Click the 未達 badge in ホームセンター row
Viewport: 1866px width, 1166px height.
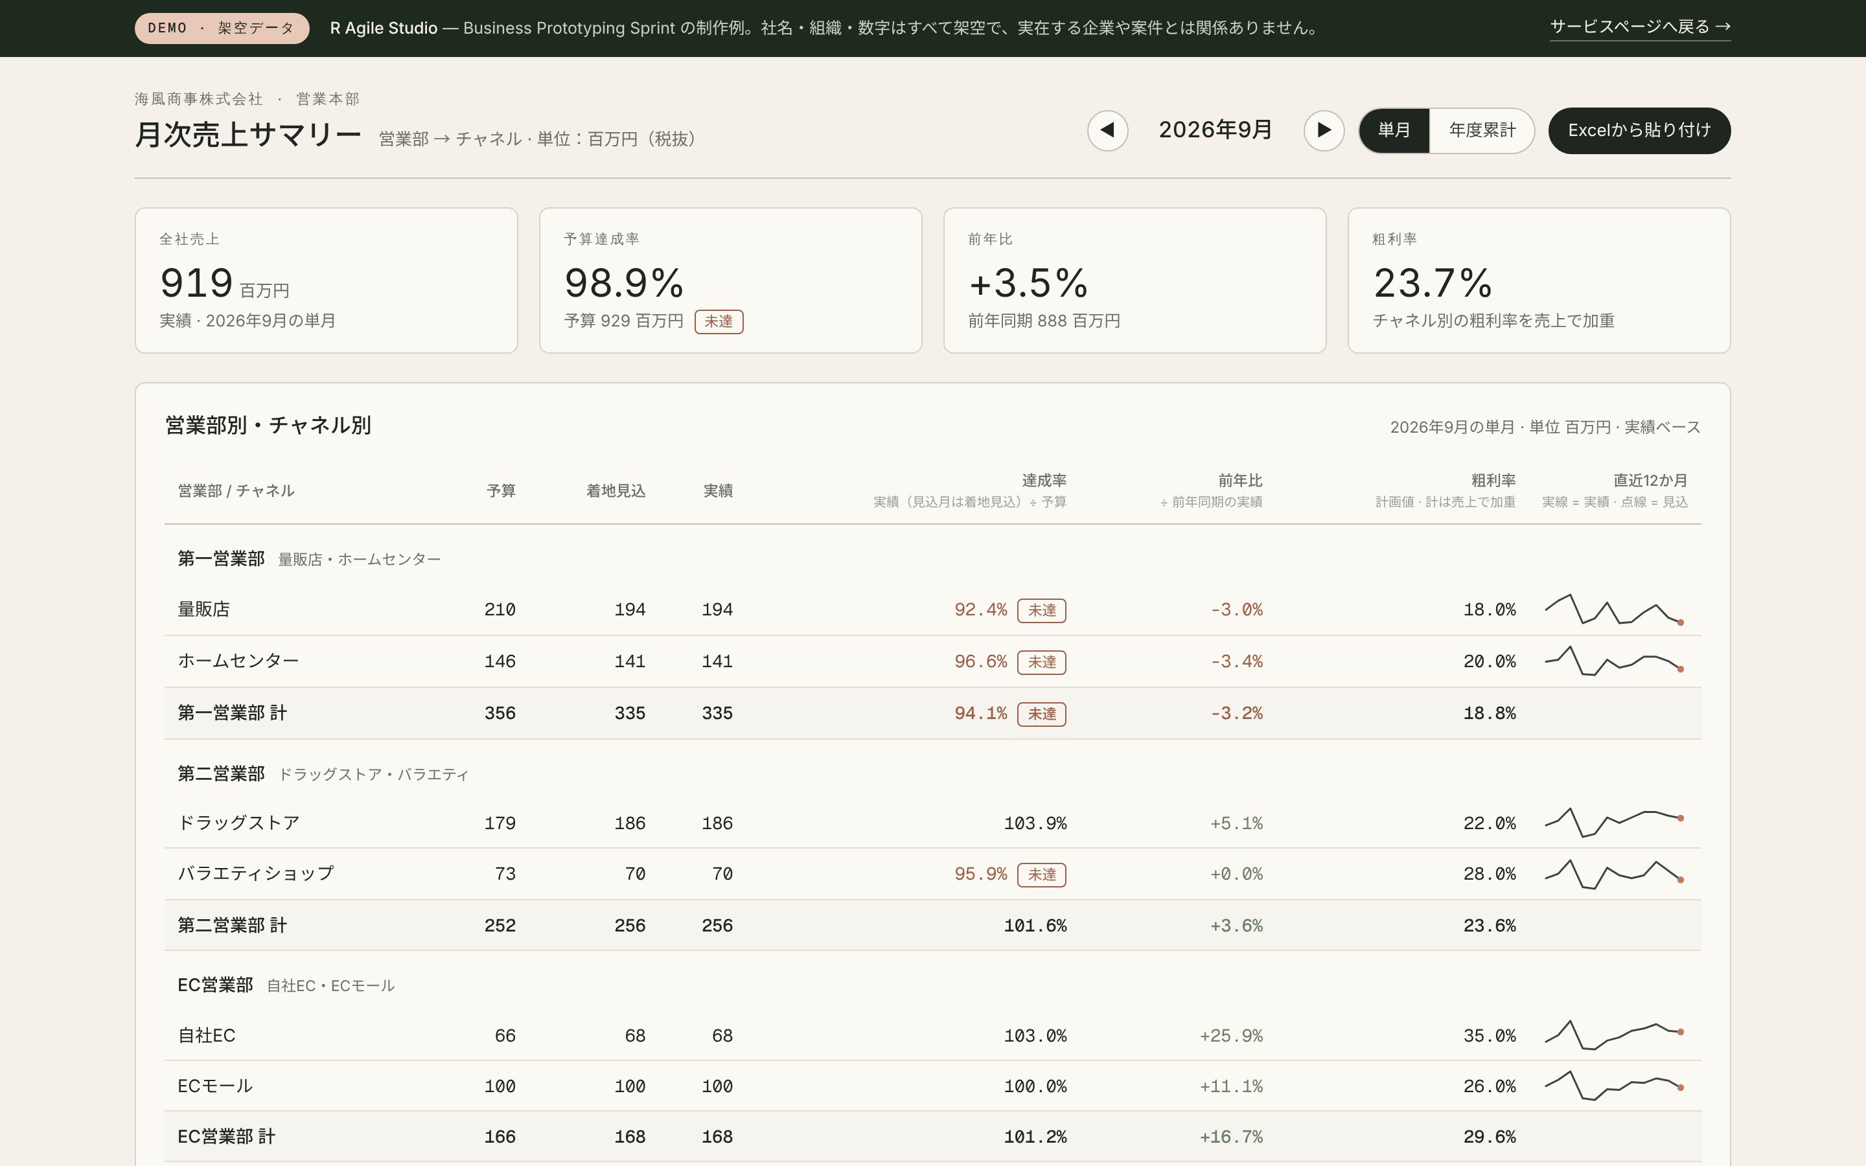coord(1042,663)
